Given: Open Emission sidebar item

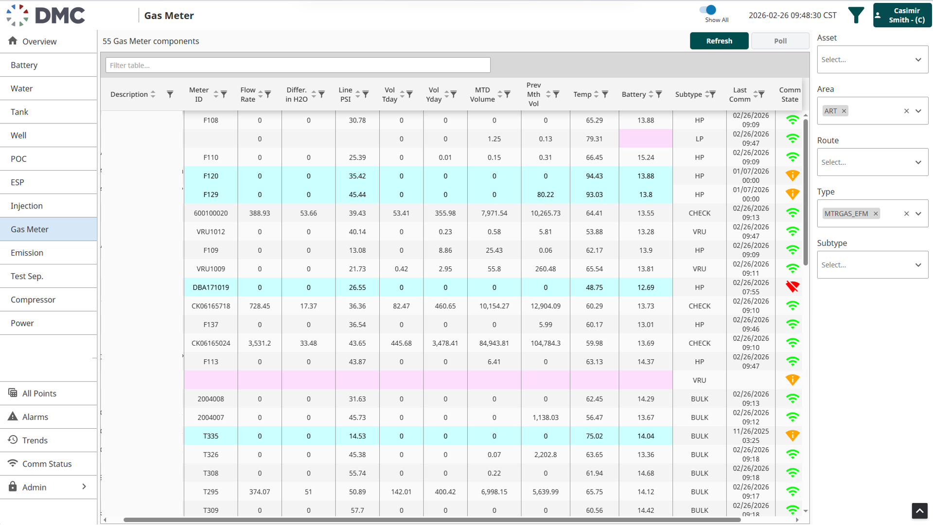Looking at the screenshot, I should 49,253.
